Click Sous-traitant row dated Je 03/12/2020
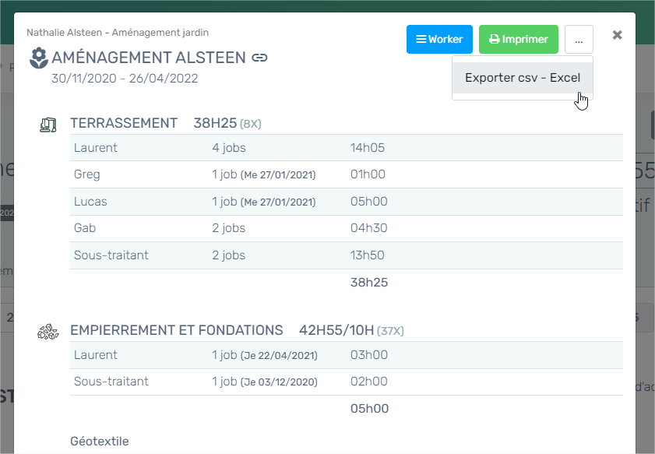Screen dimensions: 655x454 (x=346, y=382)
